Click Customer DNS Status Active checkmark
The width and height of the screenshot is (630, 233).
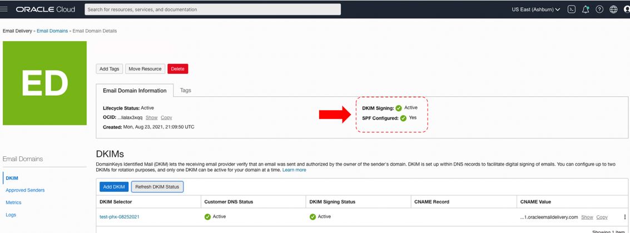click(208, 217)
